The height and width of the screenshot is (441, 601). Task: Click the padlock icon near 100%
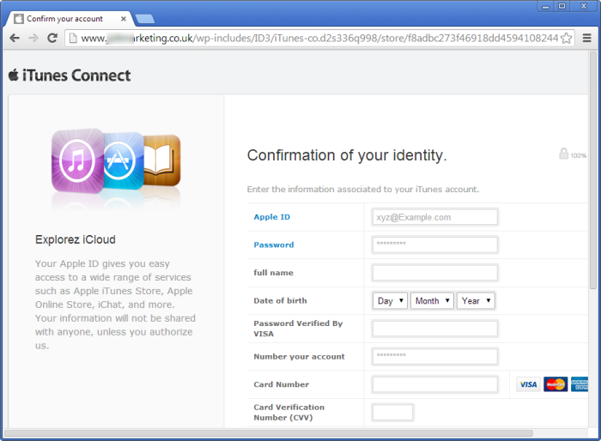(564, 154)
